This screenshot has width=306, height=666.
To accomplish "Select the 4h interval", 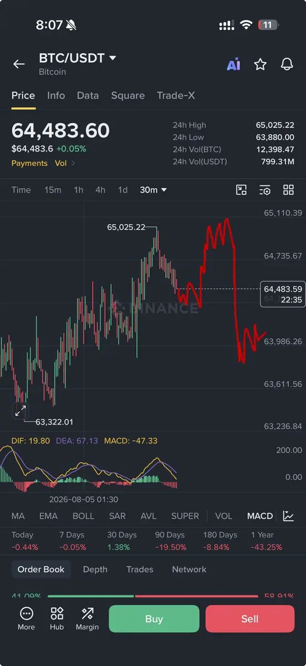I will pos(100,190).
